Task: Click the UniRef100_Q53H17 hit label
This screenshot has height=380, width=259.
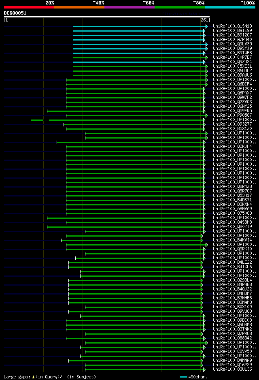Action: 232,195
